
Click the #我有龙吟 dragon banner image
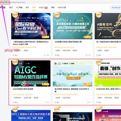108,26
